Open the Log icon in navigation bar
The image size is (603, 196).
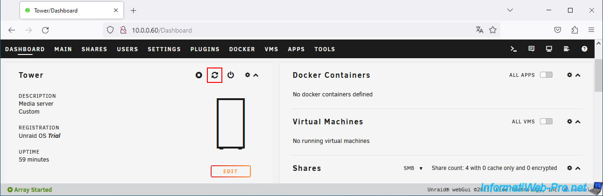pos(567,49)
